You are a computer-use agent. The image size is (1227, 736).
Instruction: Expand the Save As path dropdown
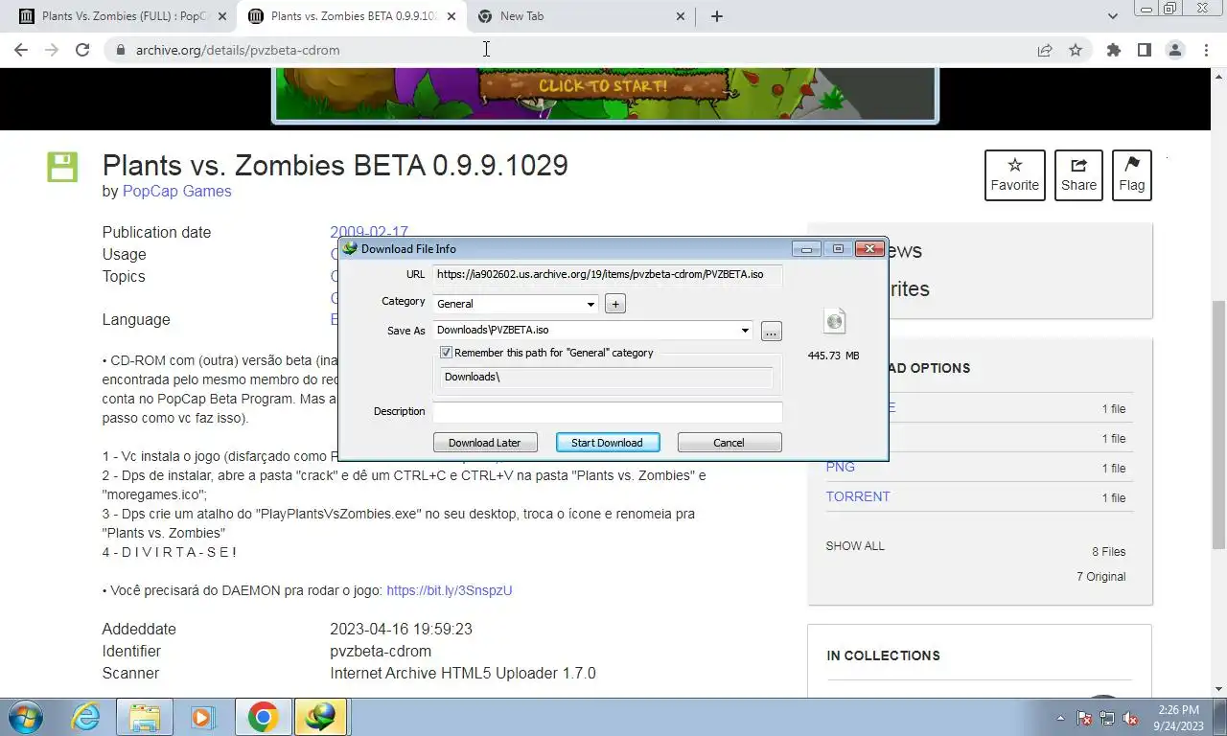[x=745, y=331]
